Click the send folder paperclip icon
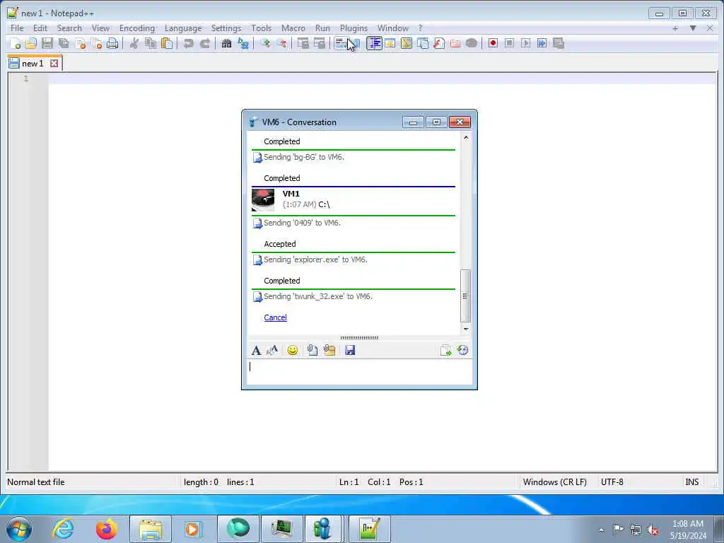724x543 pixels. 329,351
